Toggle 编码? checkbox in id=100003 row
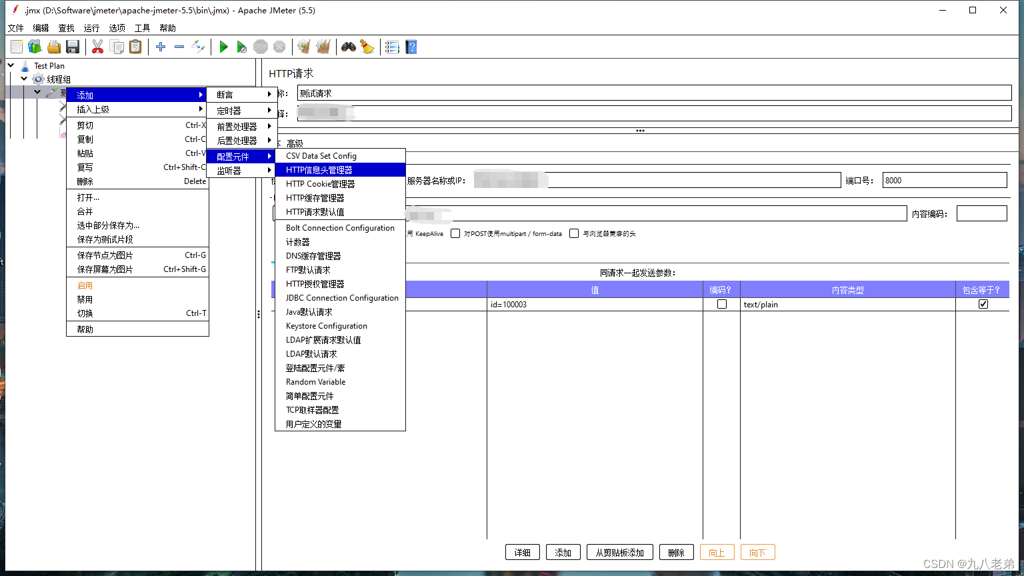Viewport: 1024px width, 576px height. (x=721, y=304)
